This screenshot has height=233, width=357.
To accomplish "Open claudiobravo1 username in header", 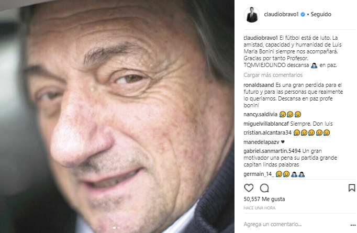I will (281, 14).
